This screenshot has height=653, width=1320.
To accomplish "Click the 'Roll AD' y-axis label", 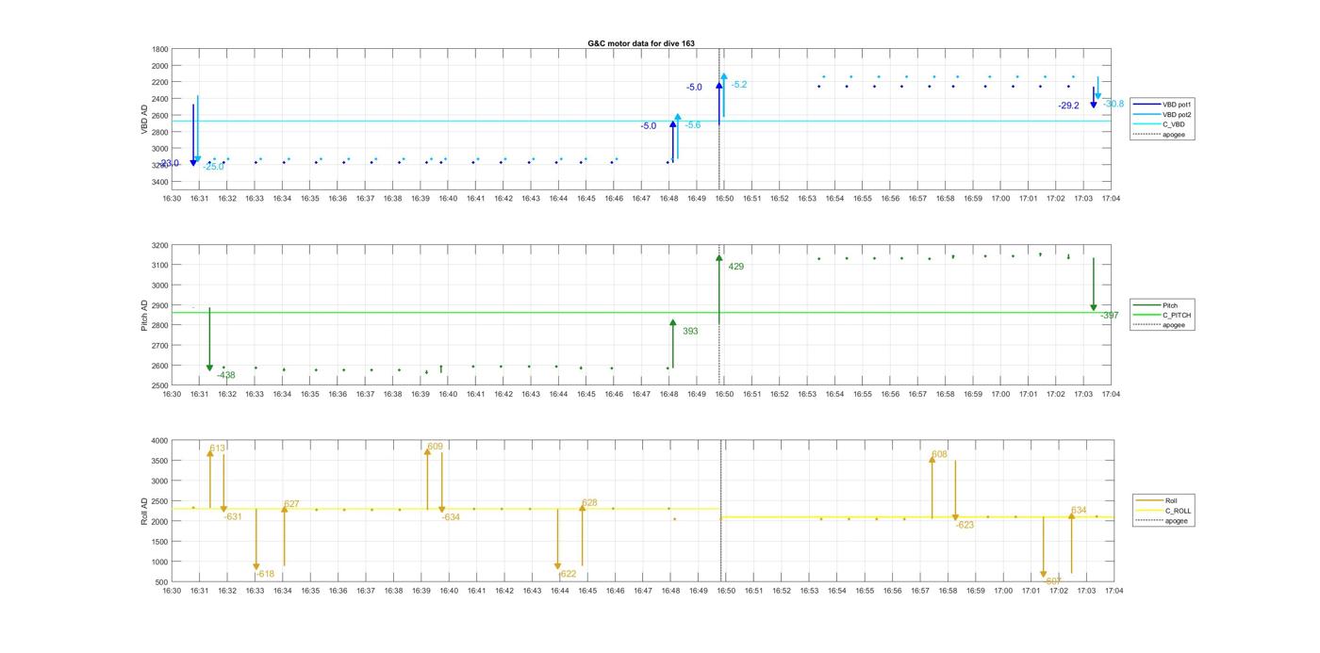I will pyautogui.click(x=144, y=511).
